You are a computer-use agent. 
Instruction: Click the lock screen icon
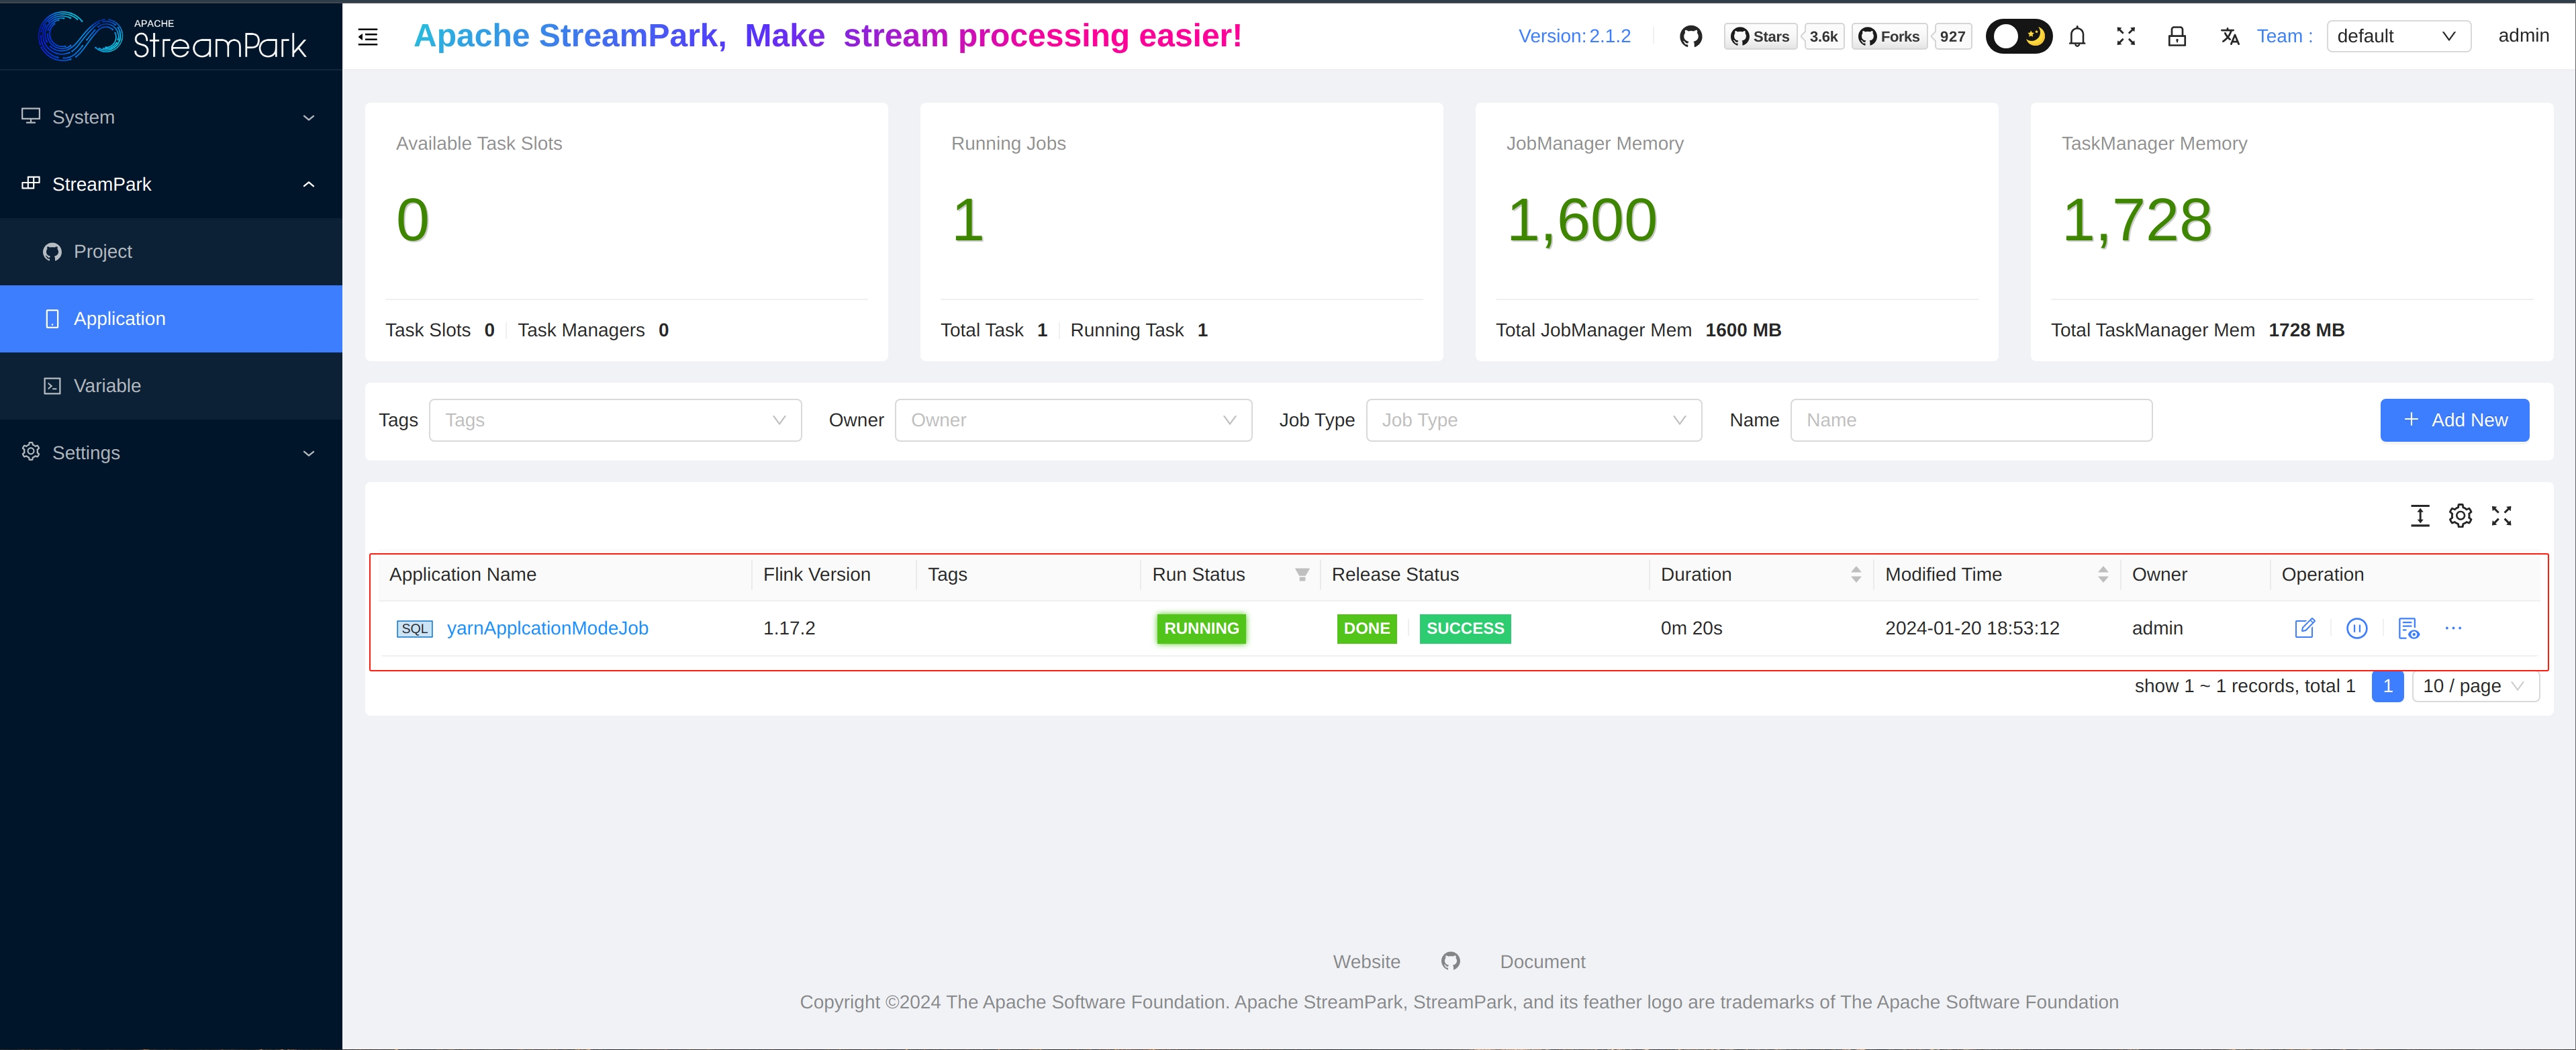(2176, 37)
